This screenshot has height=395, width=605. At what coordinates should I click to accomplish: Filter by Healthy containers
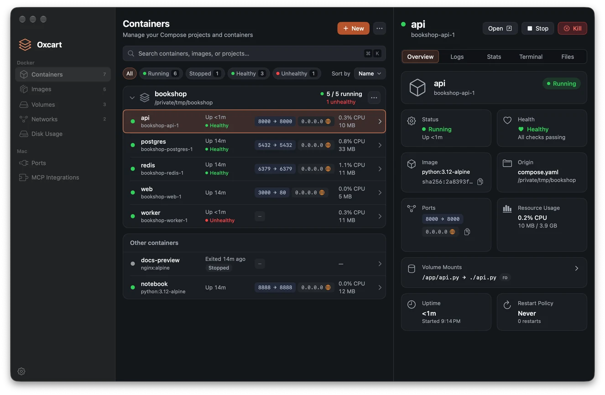(x=249, y=73)
